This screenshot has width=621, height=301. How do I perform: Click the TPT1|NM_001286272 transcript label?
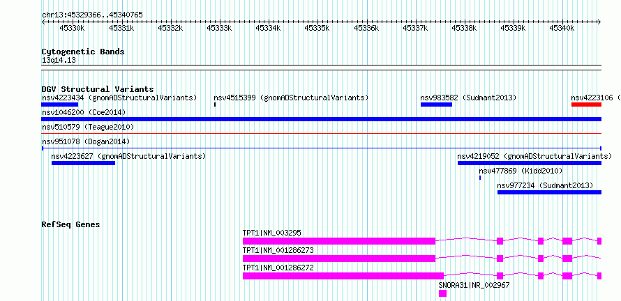(278, 268)
